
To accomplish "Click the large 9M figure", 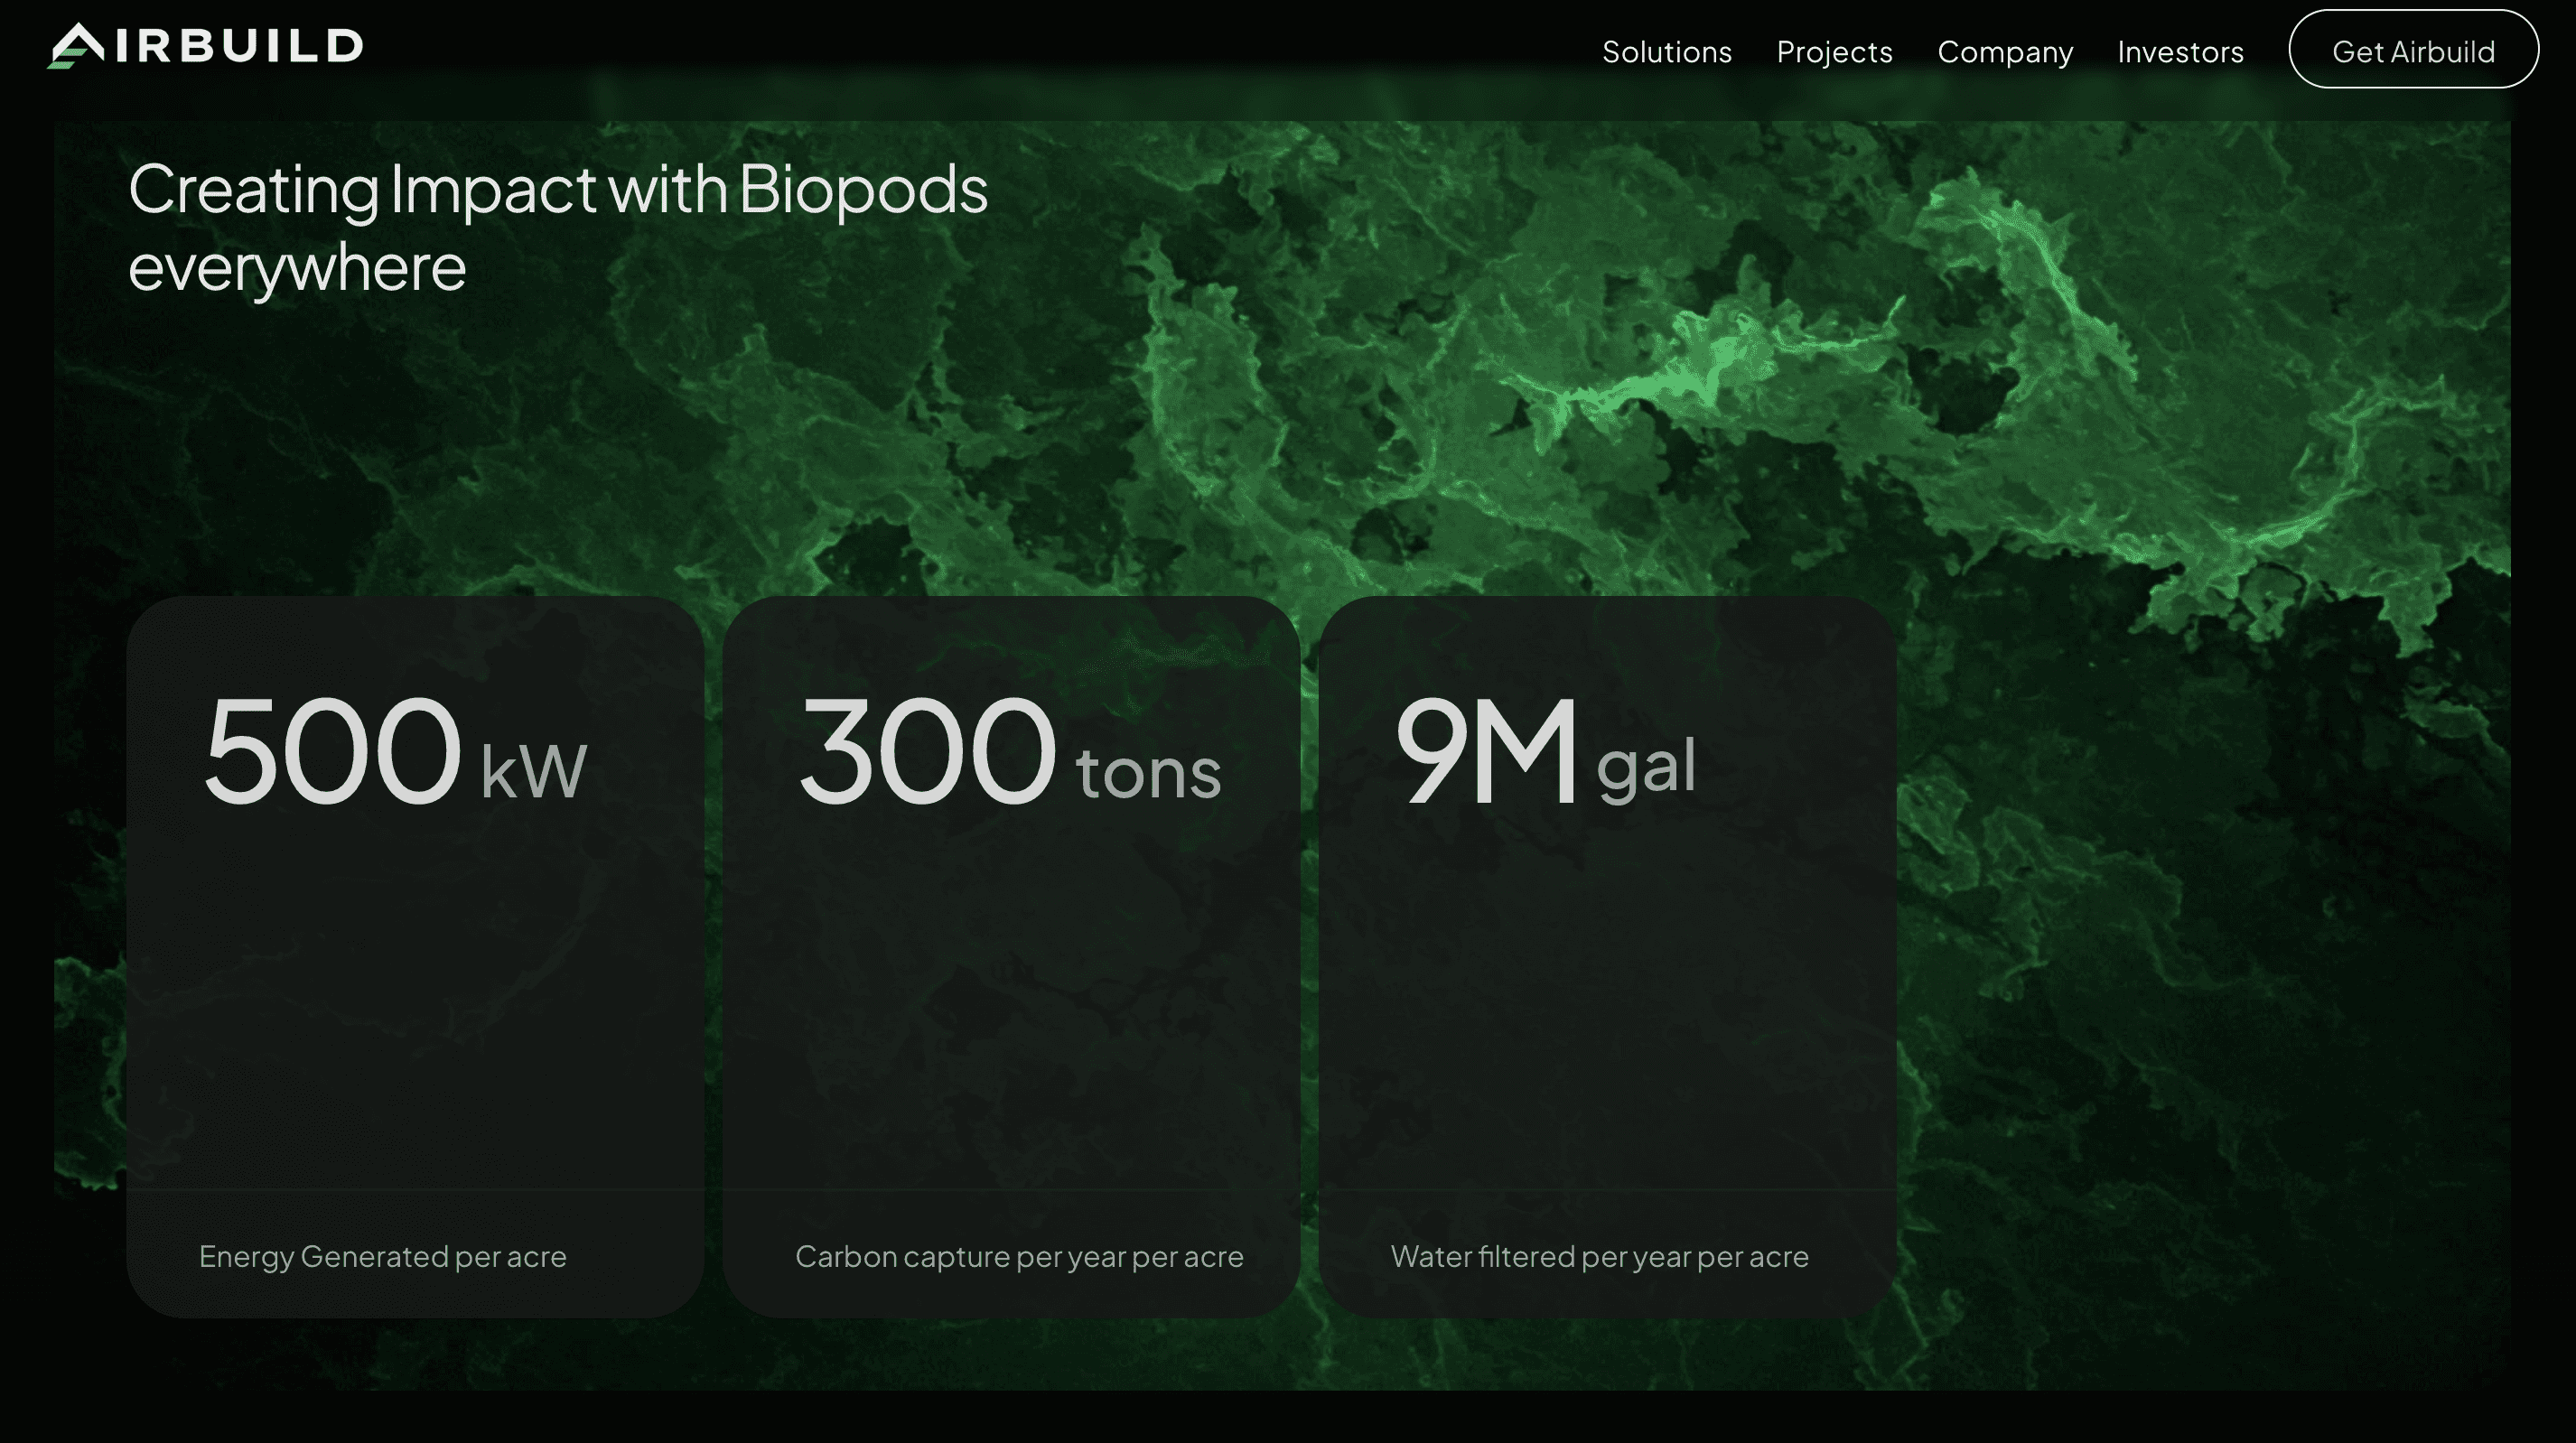I will pos(1486,751).
